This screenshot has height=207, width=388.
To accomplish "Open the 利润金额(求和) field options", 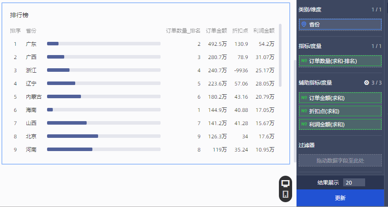I will point(340,125).
